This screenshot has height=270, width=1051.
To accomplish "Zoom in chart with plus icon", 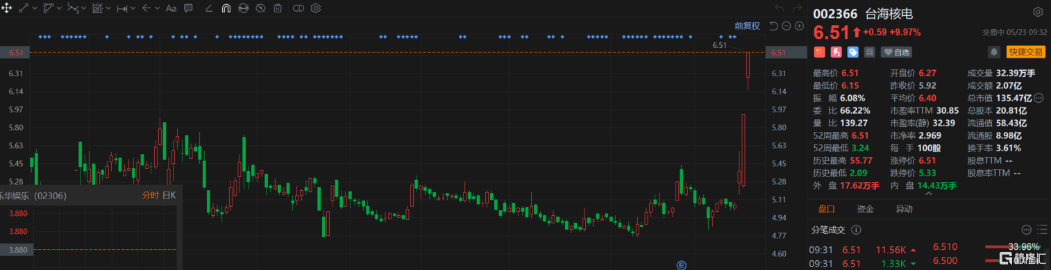I will [799, 26].
